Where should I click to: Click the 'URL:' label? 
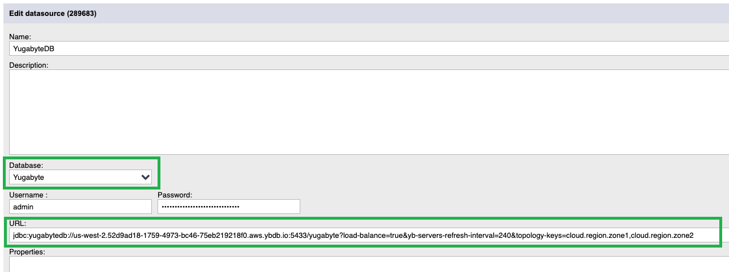pos(18,223)
